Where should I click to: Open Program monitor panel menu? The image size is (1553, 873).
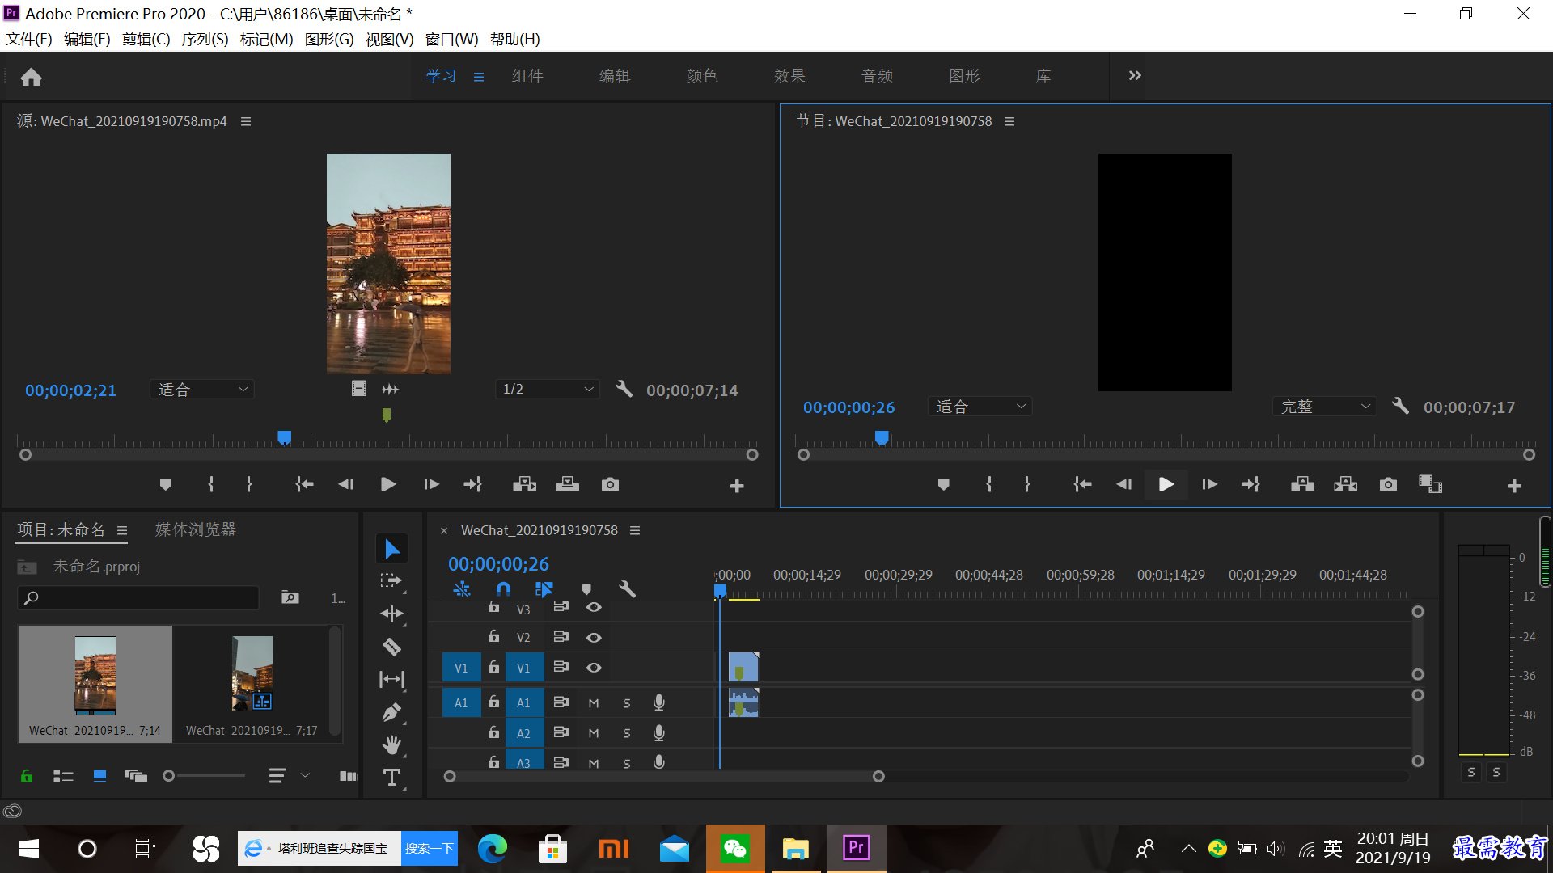pos(1009,121)
